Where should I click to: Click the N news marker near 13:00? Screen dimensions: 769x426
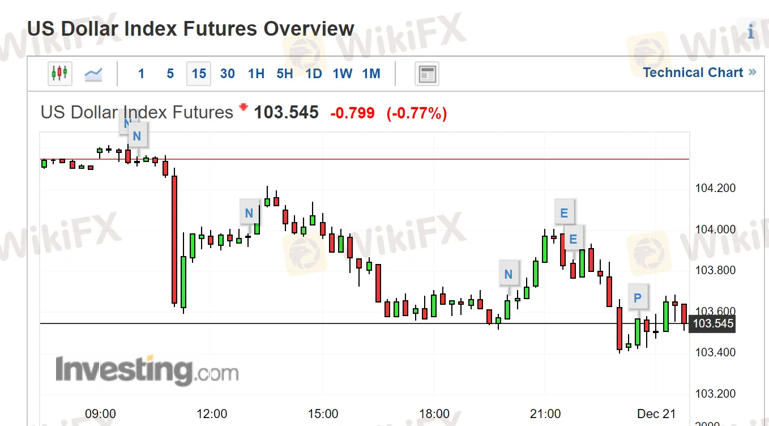249,213
